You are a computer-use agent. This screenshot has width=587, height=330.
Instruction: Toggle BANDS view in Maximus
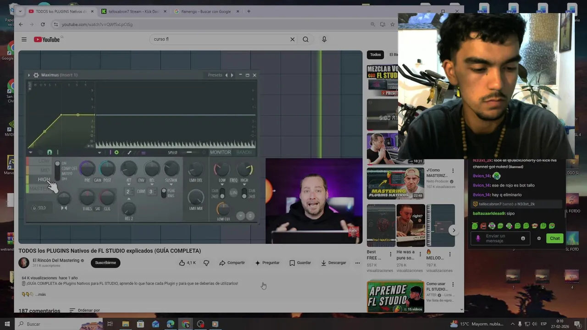[244, 152]
